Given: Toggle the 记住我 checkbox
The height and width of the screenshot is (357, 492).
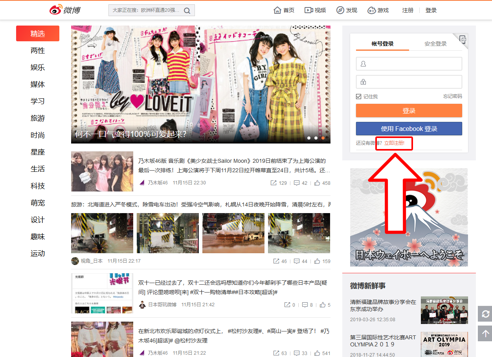Looking at the screenshot, I should click(x=358, y=96).
